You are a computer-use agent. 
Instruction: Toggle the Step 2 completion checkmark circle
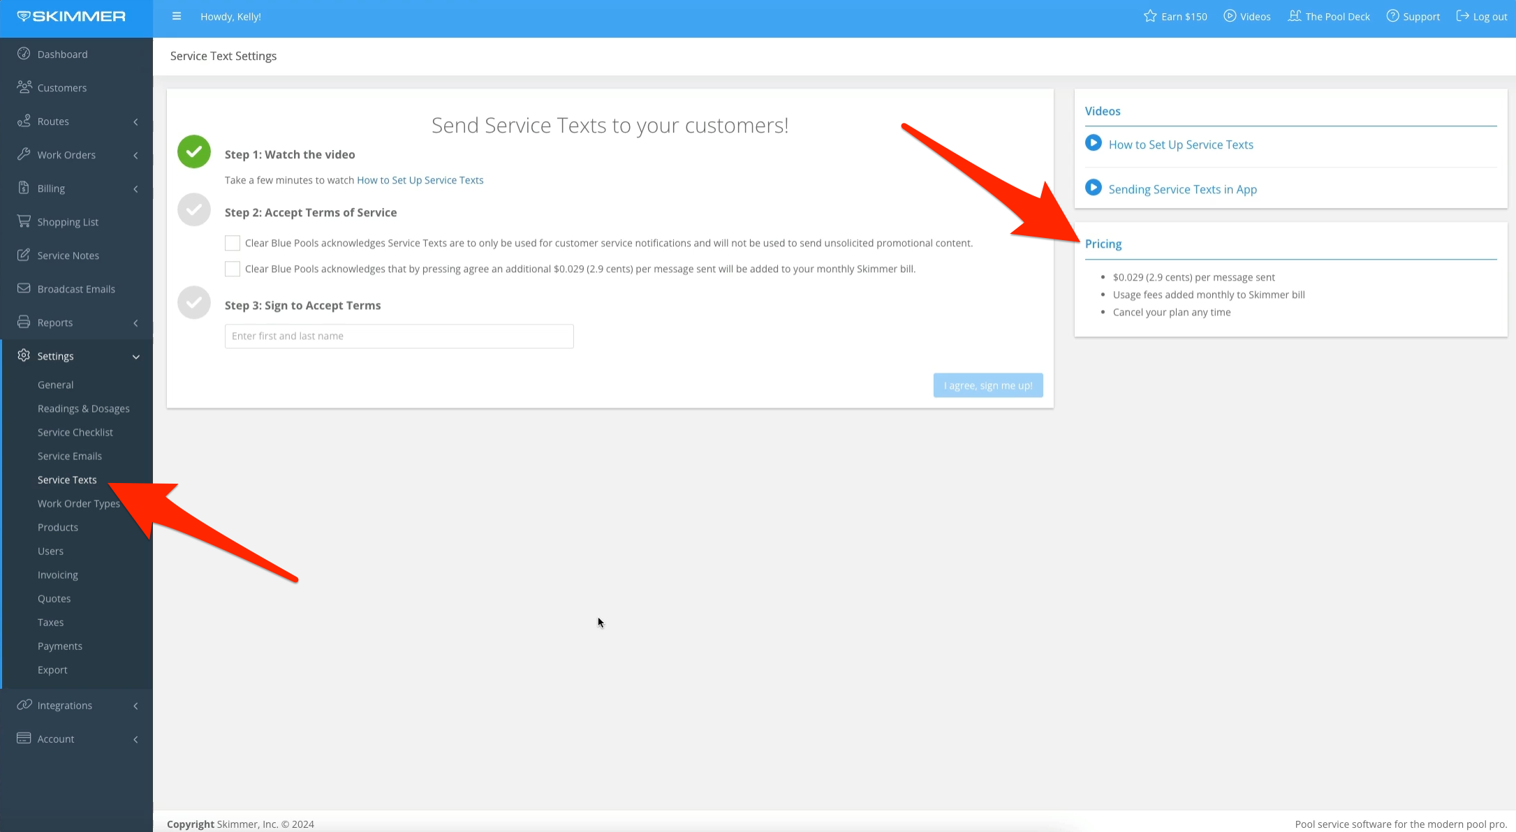coord(193,209)
